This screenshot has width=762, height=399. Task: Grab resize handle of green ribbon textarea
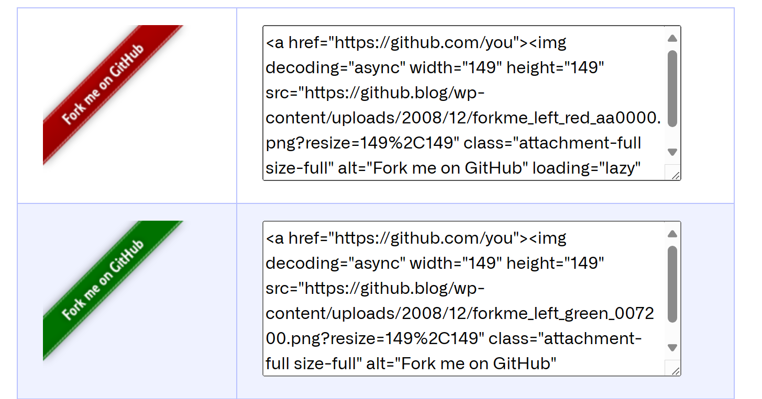pos(675,371)
